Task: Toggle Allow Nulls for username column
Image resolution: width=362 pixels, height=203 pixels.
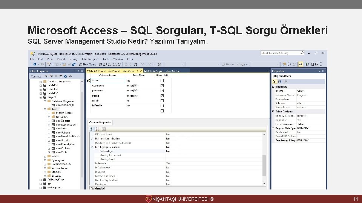Action: click(x=162, y=86)
